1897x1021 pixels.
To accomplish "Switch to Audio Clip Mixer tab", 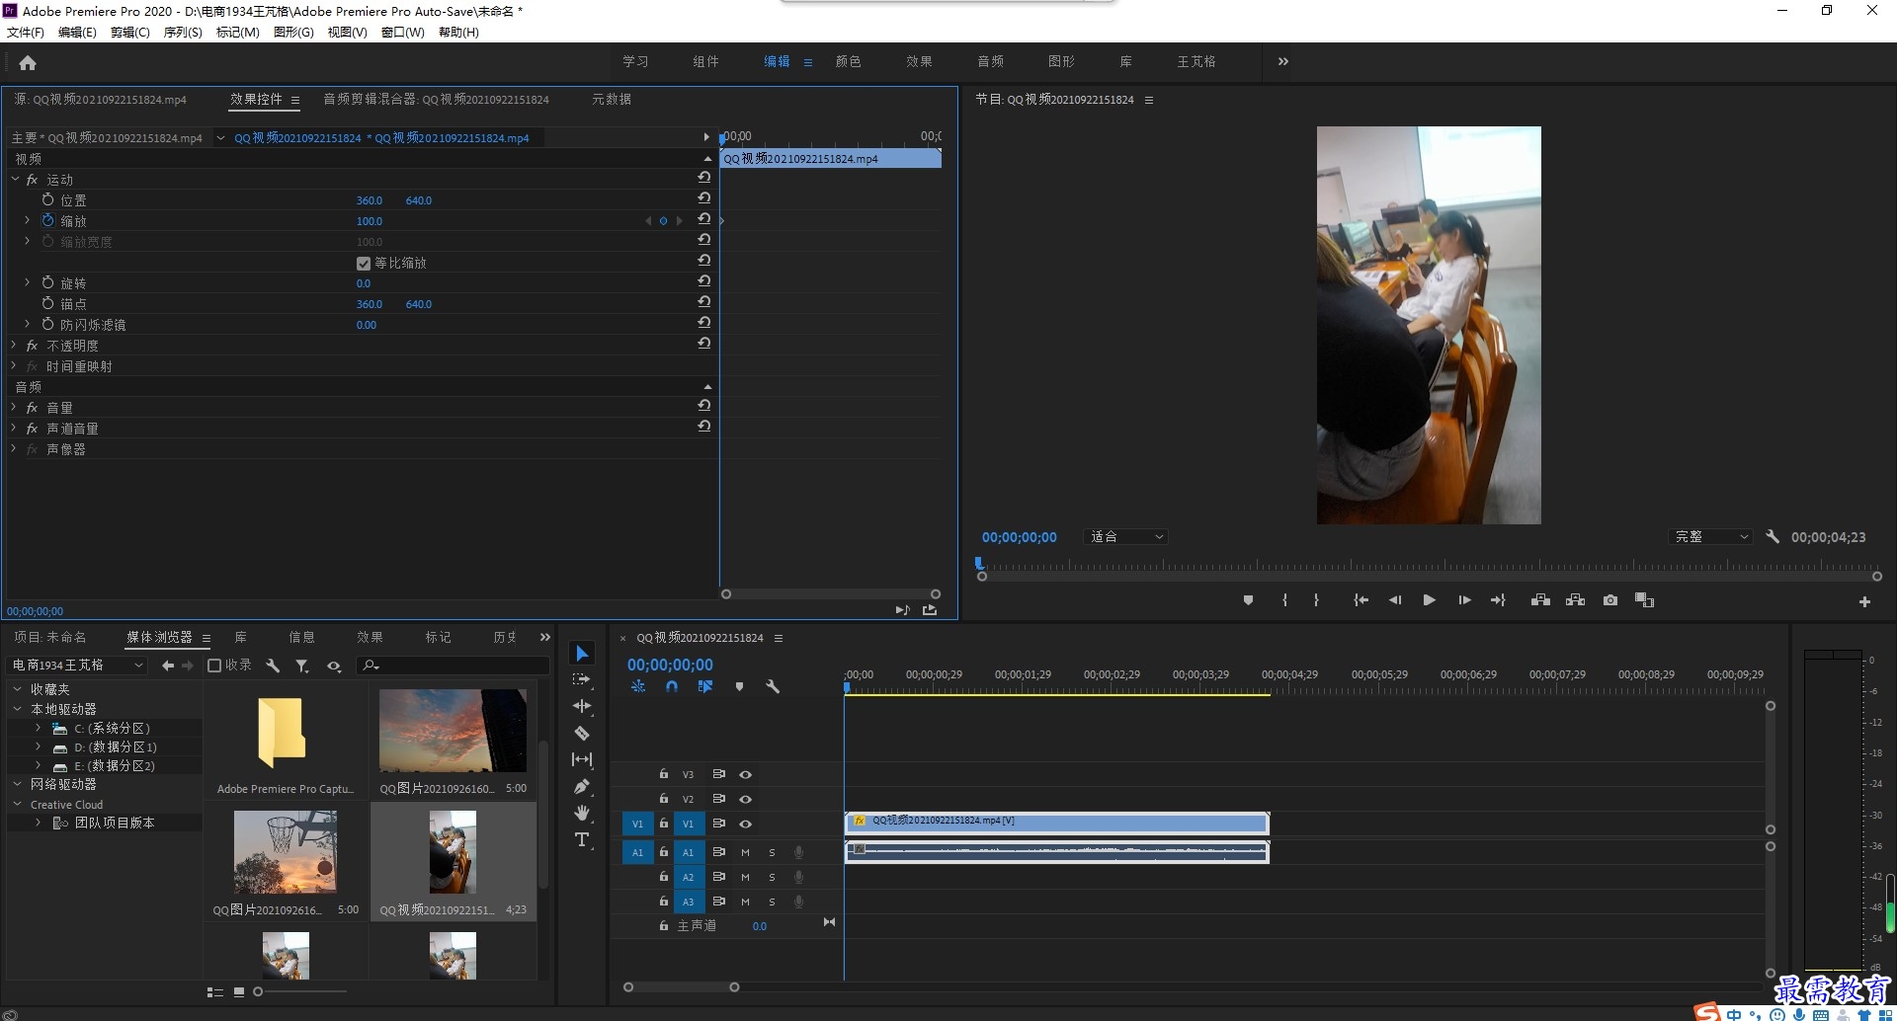I will pos(436,99).
